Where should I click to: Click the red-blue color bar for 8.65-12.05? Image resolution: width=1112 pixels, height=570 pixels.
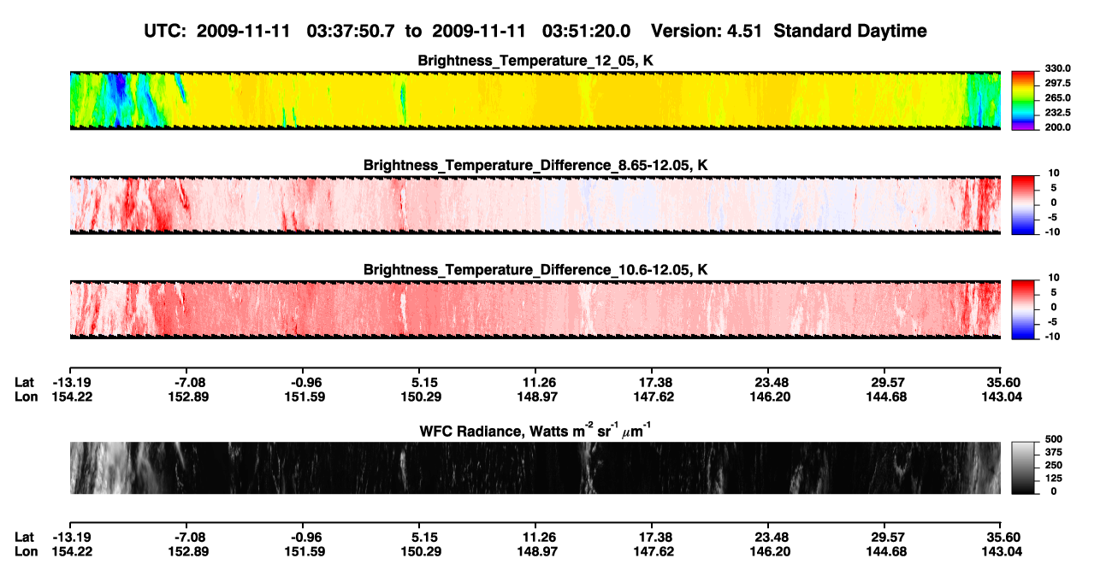pyautogui.click(x=1023, y=204)
